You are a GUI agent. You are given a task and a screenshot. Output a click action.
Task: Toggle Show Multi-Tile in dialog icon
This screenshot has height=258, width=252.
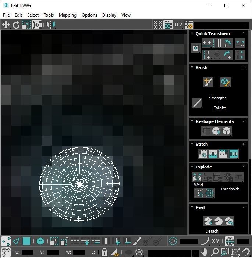[168, 25]
